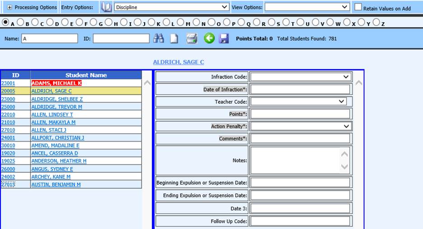
Task: Click the open book icon beside Entry Options
Action: 106,7
